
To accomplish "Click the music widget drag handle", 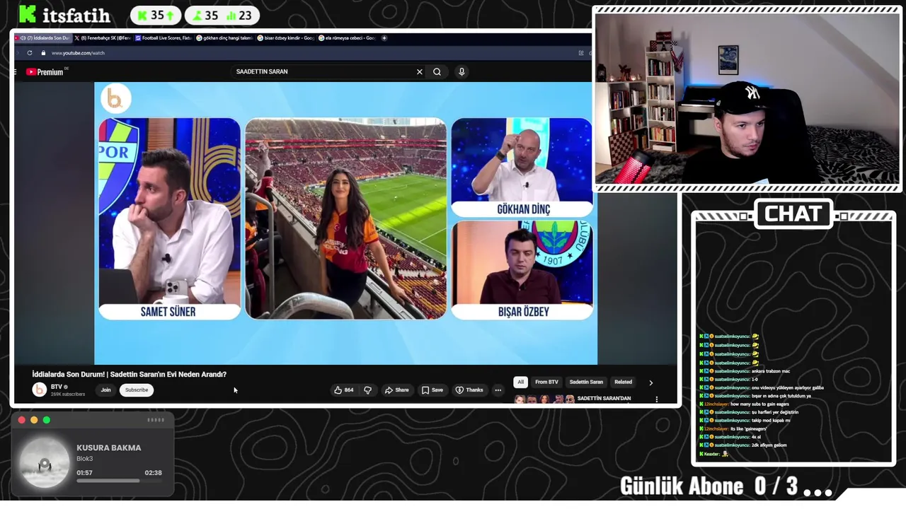I will (x=156, y=420).
